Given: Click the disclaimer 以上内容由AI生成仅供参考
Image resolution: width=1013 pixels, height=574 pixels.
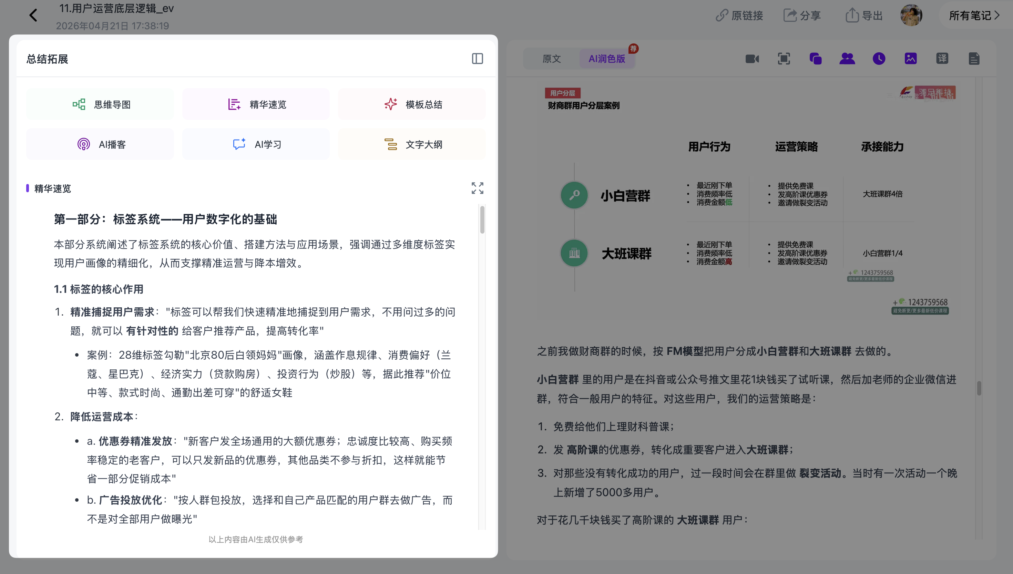Looking at the screenshot, I should point(256,539).
